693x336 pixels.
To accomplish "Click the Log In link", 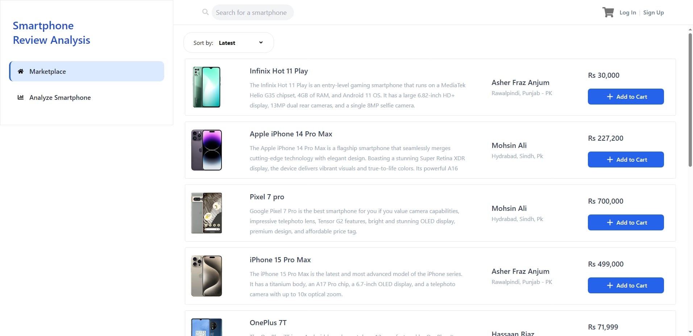I will [627, 13].
